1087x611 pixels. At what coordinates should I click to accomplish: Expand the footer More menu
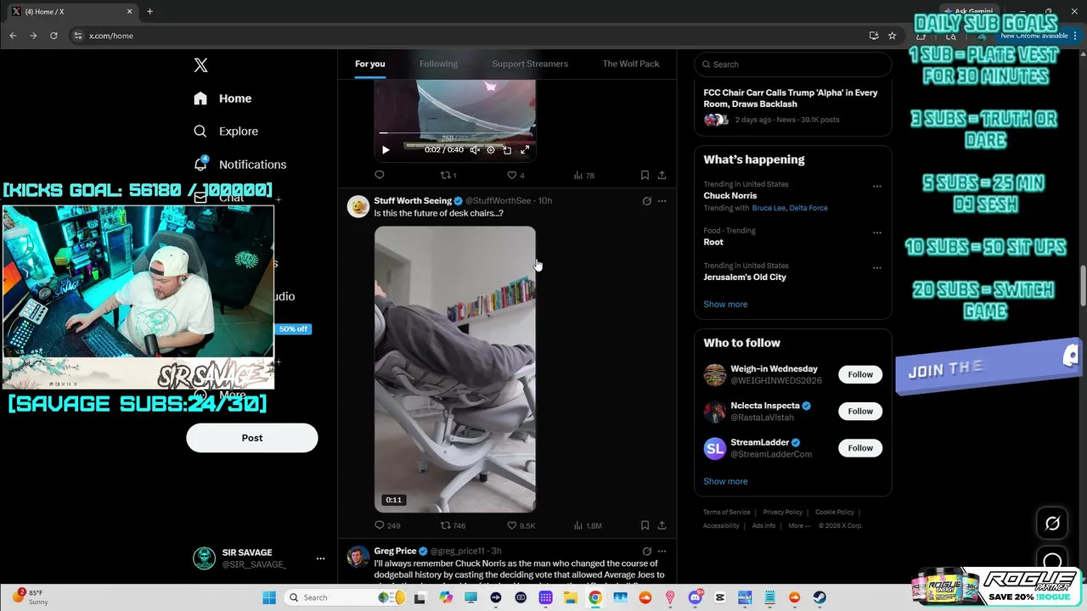point(799,526)
